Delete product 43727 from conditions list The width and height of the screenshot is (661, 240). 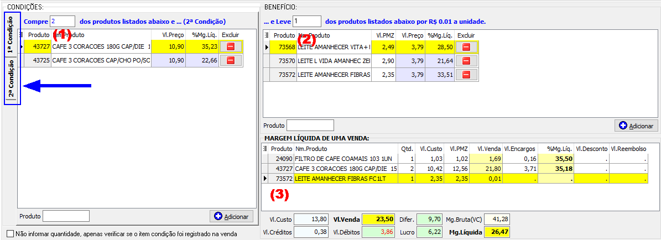tap(231, 47)
